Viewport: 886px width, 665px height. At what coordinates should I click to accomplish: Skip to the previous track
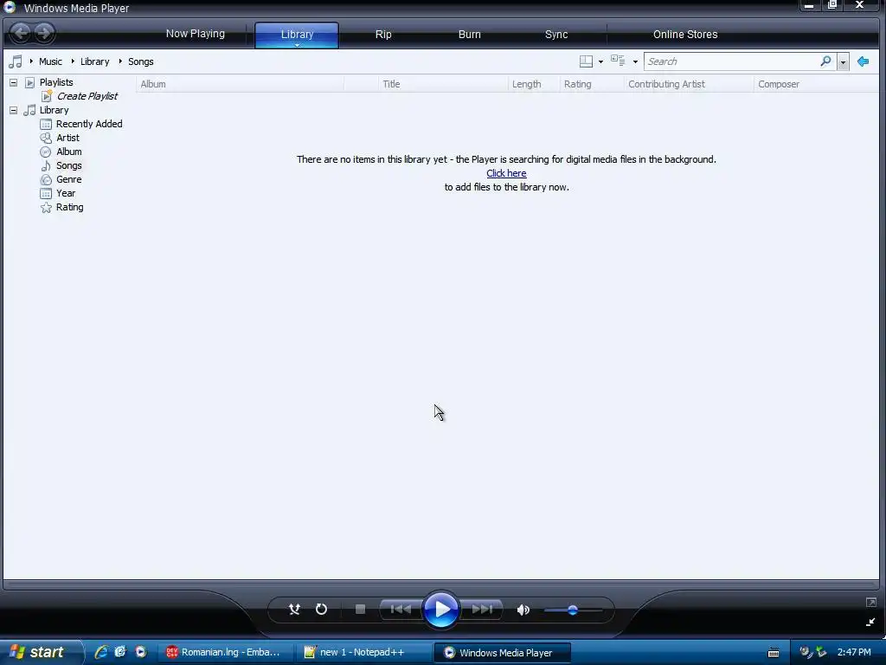(401, 609)
